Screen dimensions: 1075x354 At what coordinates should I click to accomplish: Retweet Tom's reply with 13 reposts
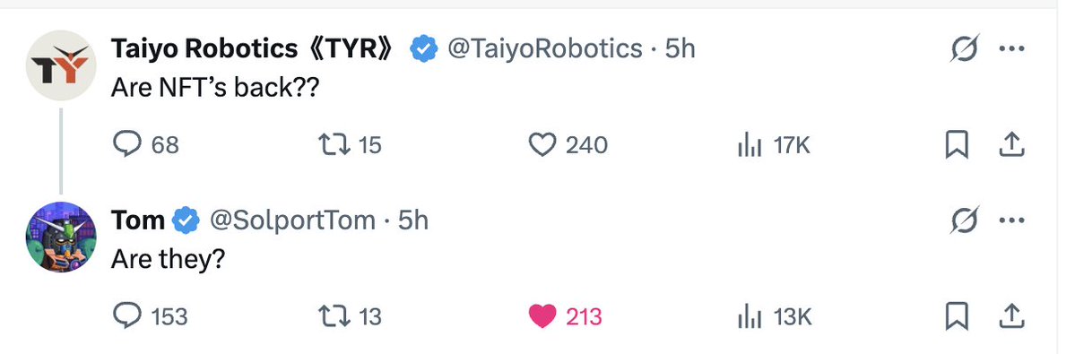350,316
